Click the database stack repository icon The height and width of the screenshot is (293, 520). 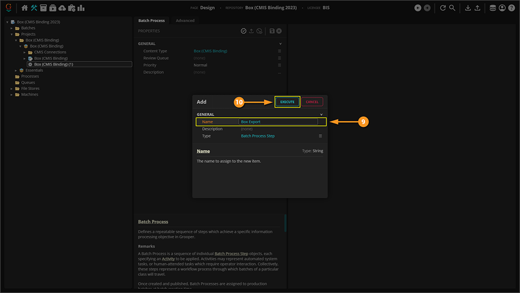click(x=492, y=8)
